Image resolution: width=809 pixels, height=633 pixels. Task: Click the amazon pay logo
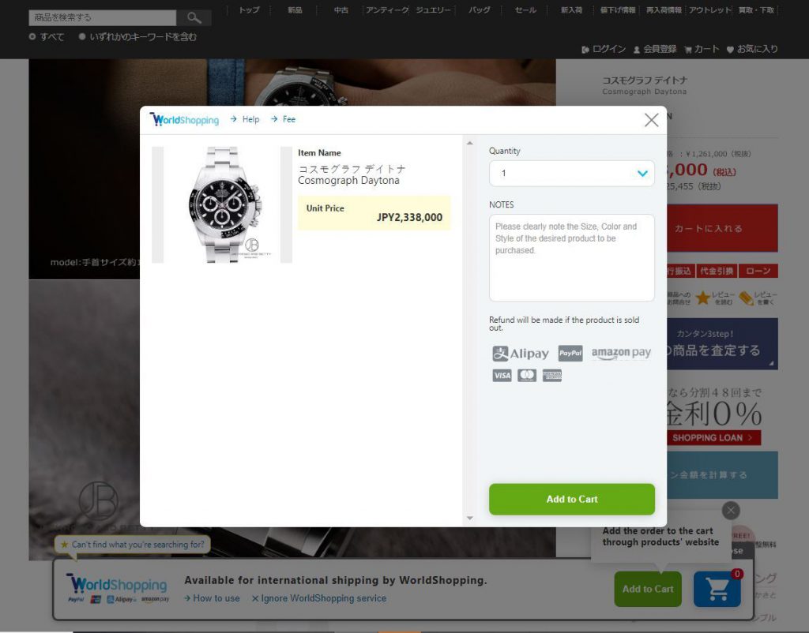pos(621,353)
